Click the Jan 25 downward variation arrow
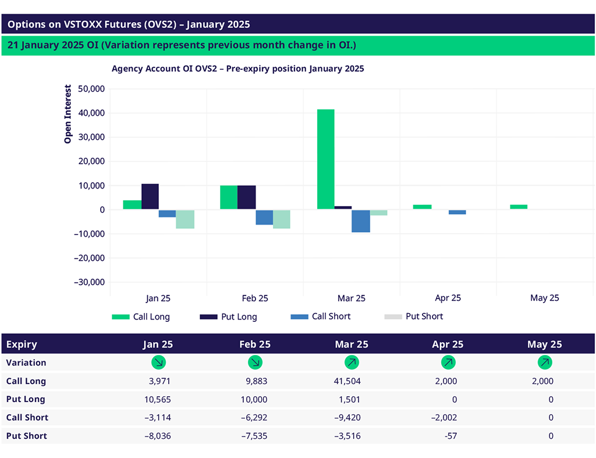The width and height of the screenshot is (596, 458). coord(158,363)
